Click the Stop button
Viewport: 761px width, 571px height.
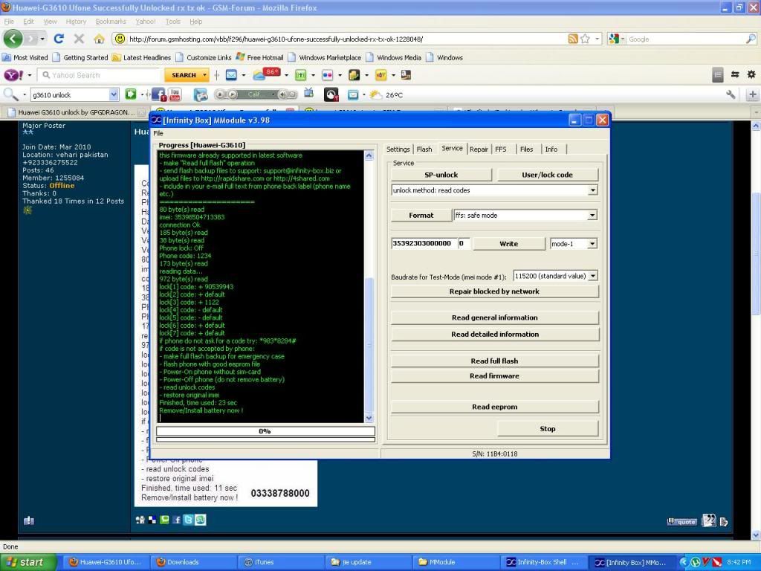(x=547, y=428)
